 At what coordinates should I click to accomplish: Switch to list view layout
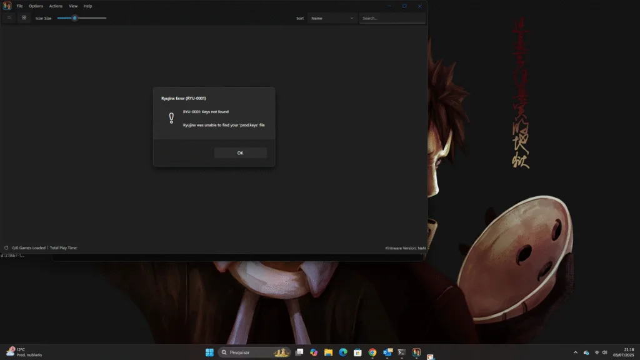coord(9,18)
